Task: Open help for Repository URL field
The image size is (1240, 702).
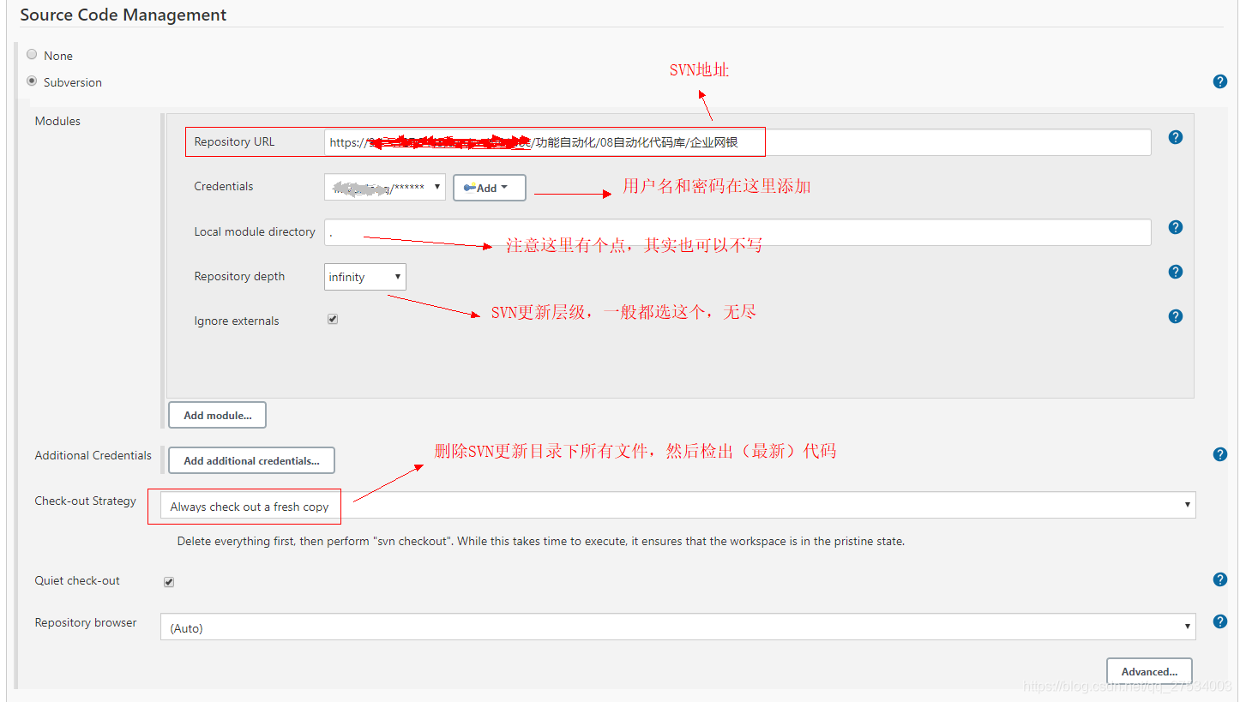Action: point(1175,136)
